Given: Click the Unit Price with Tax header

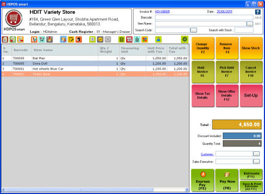Looking at the screenshot, I should pos(157,50).
